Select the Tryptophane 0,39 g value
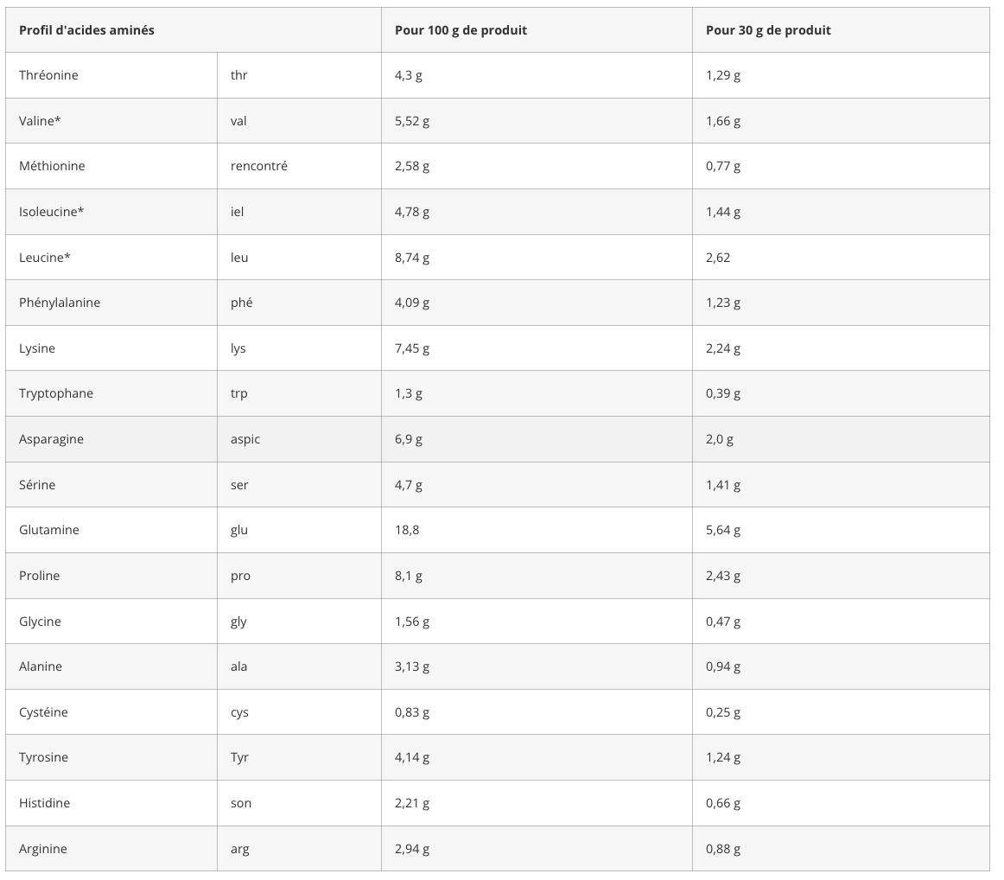The height and width of the screenshot is (880, 1004). click(723, 393)
